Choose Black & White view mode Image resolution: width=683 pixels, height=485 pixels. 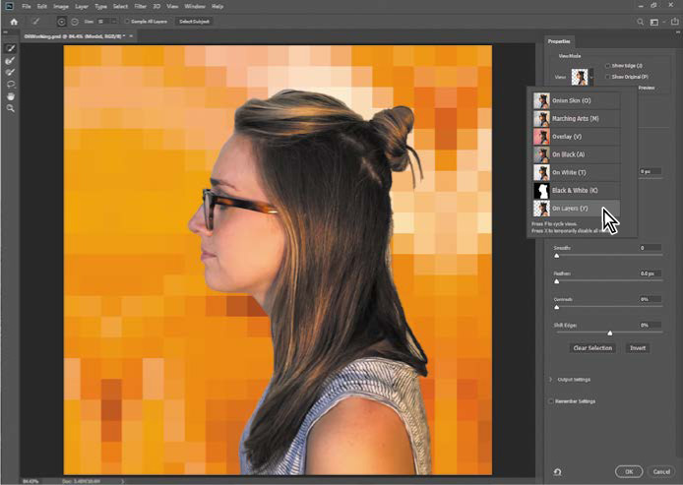point(576,190)
